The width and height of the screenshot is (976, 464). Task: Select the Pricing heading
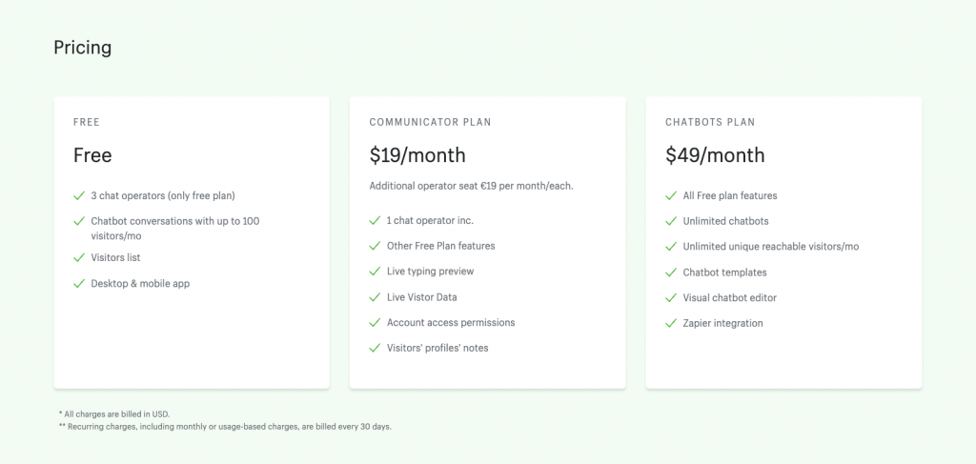click(x=83, y=48)
